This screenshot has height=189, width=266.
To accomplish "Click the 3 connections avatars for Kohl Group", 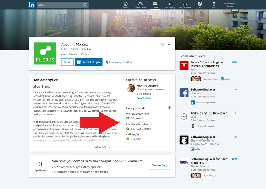I will pyautogui.click(x=196, y=175).
